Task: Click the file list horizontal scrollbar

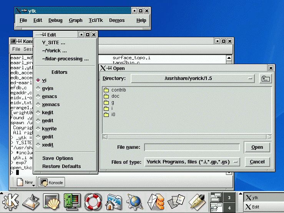Action: click(187, 137)
